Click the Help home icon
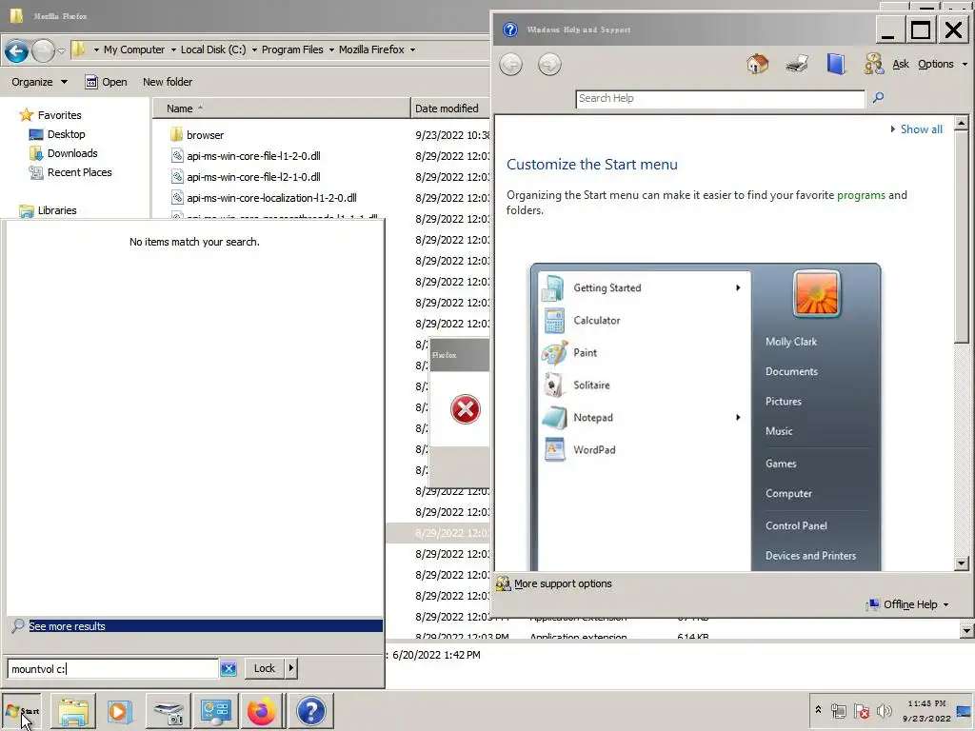This screenshot has height=731, width=975. 757,64
